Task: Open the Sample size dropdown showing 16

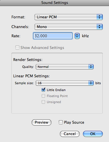Action: click(x=64, y=83)
